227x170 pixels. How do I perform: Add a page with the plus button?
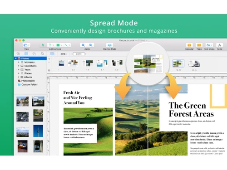point(49,59)
